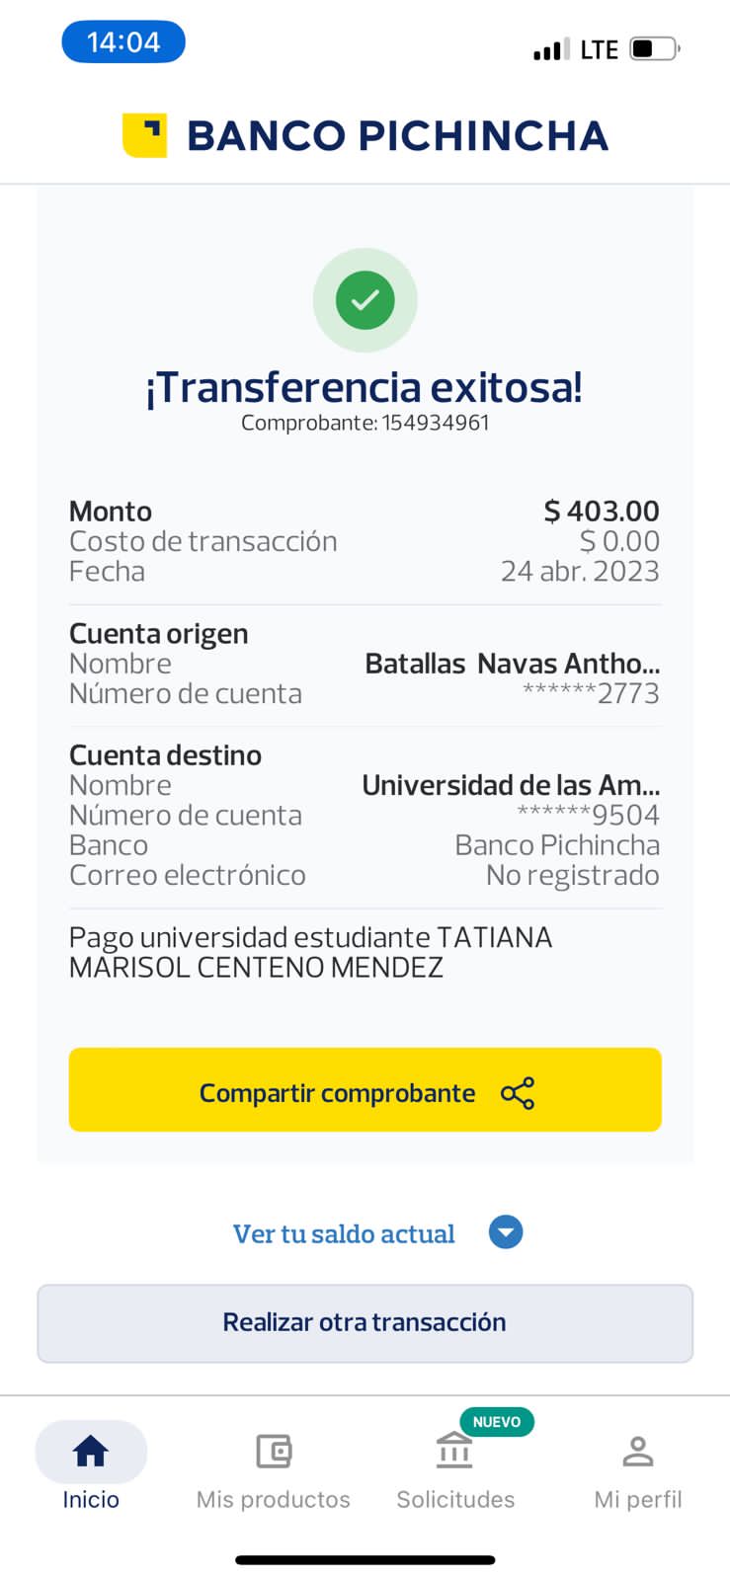Tap the share icon on the yellow button
This screenshot has height=1580, width=730.
tap(518, 1093)
